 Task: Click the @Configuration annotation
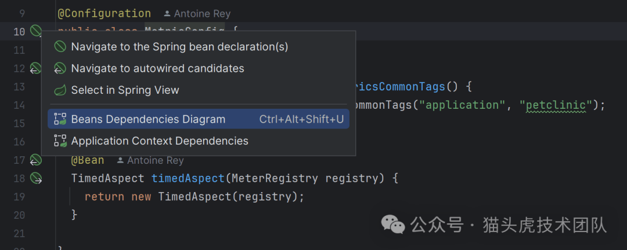pos(105,13)
